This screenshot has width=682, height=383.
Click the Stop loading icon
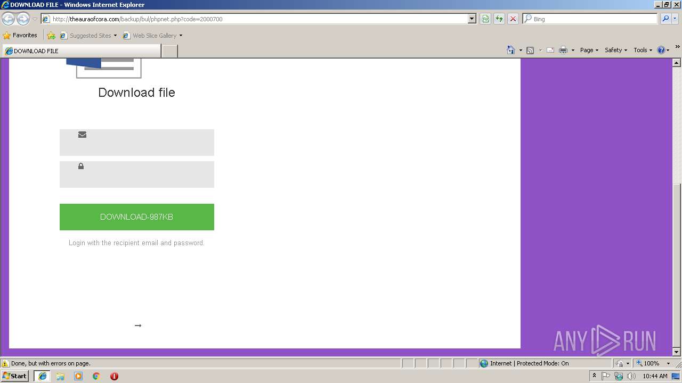[x=513, y=19]
